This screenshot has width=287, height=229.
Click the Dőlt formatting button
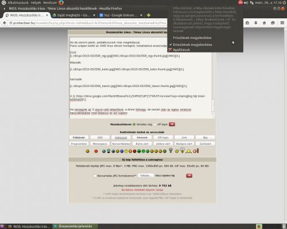coord(100,137)
